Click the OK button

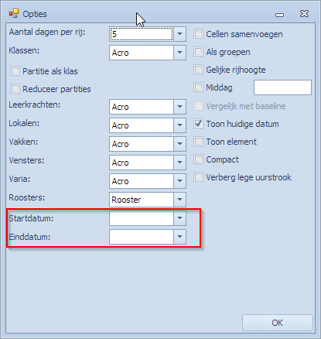278,323
